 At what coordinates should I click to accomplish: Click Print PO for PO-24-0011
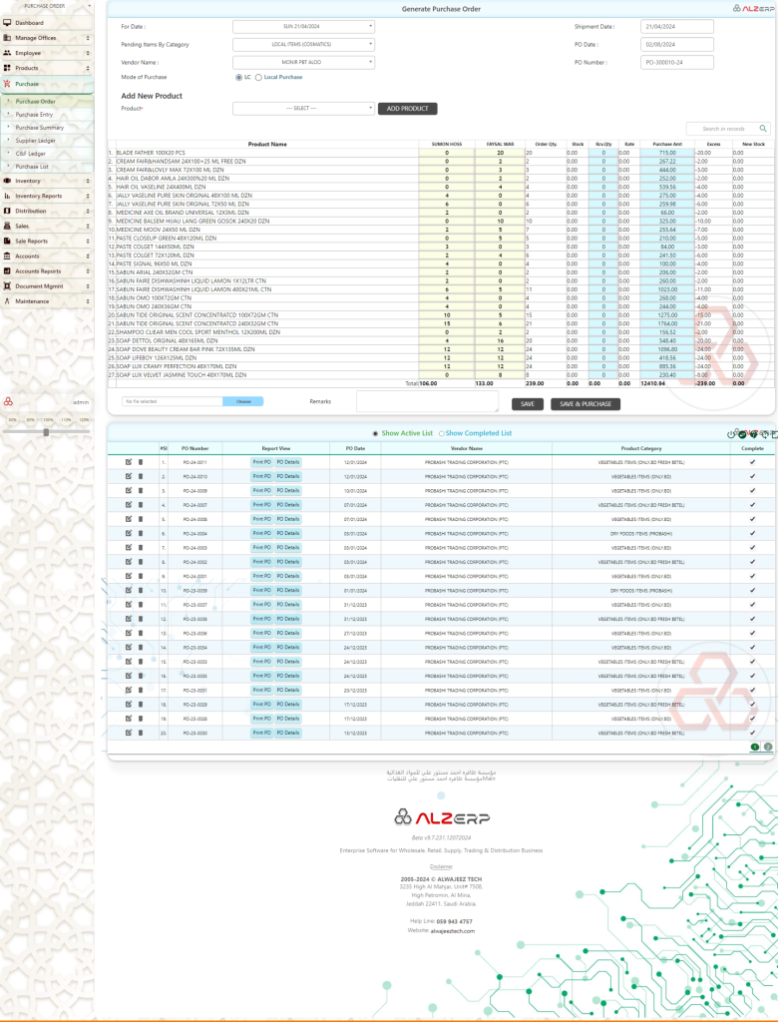[x=261, y=462]
